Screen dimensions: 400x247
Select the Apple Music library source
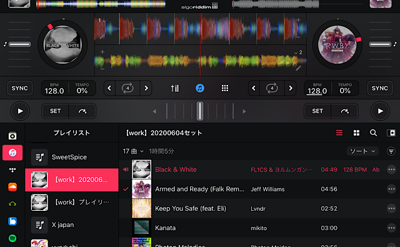point(12,153)
